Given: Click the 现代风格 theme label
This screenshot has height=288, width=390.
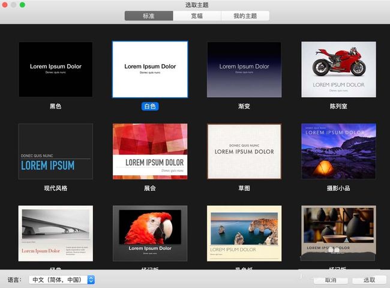Looking at the screenshot, I should tap(55, 188).
